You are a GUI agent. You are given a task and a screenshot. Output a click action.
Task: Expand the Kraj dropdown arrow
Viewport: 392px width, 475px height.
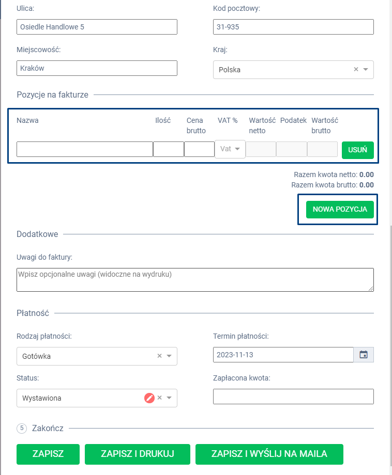[x=366, y=69]
